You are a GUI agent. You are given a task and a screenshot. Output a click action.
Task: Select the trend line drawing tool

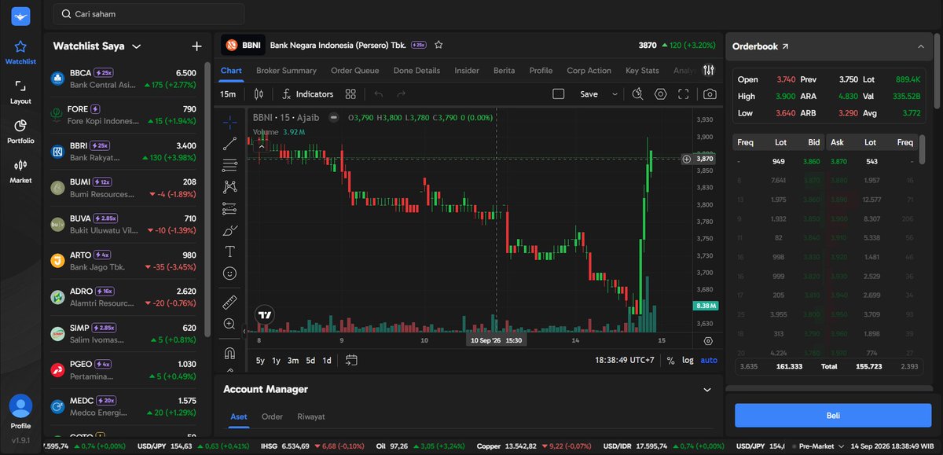pos(229,144)
